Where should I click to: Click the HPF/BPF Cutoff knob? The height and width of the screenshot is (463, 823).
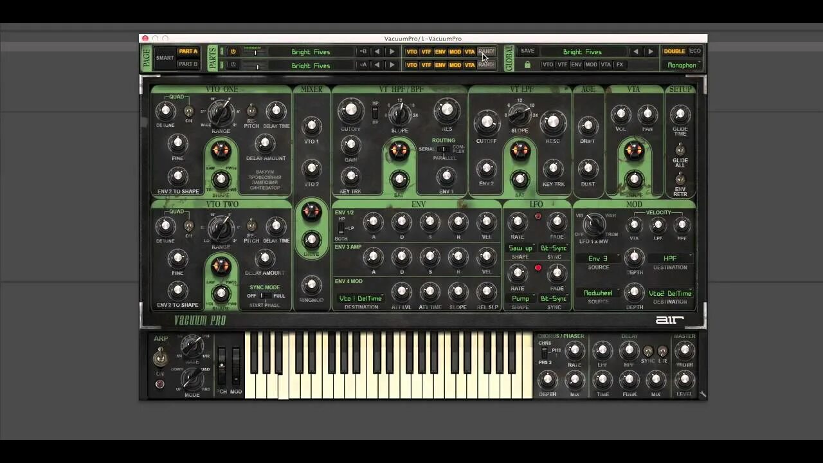coord(350,111)
